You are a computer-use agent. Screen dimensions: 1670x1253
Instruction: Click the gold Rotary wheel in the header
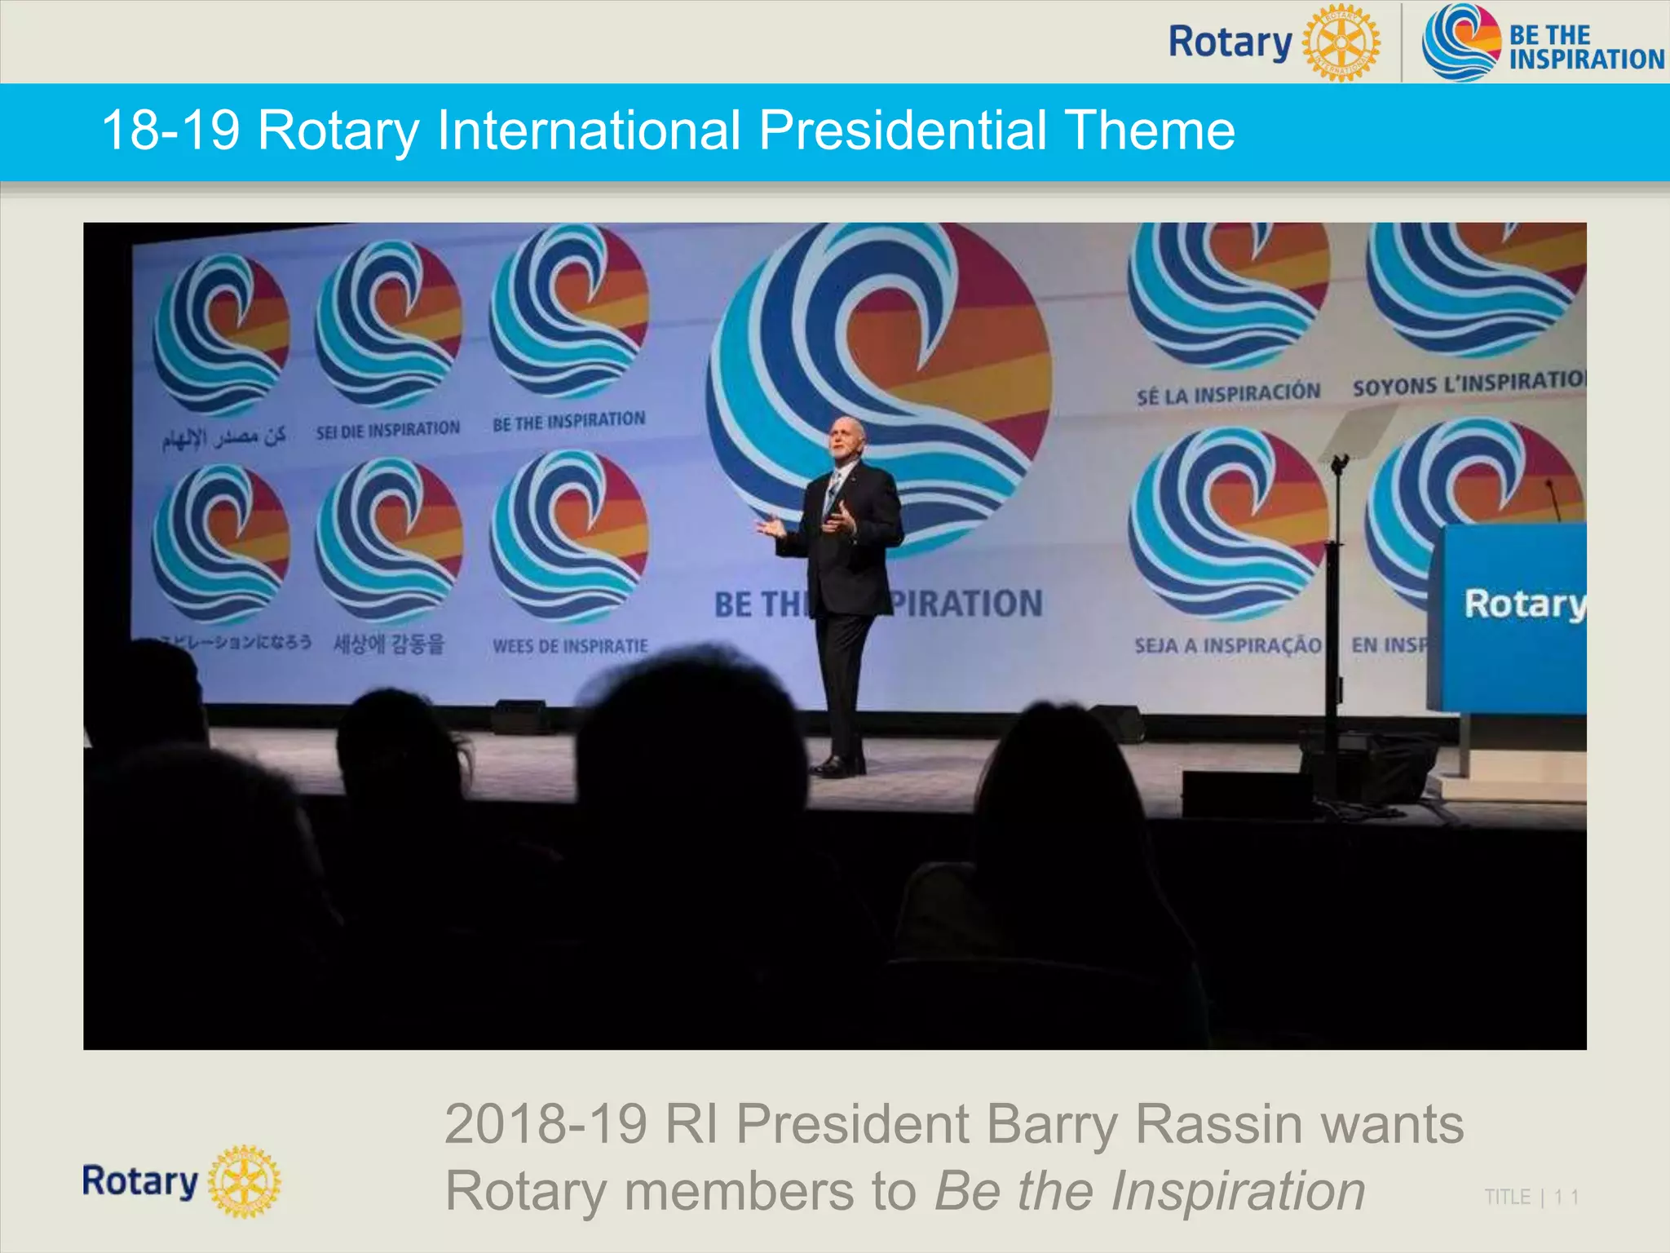1341,42
